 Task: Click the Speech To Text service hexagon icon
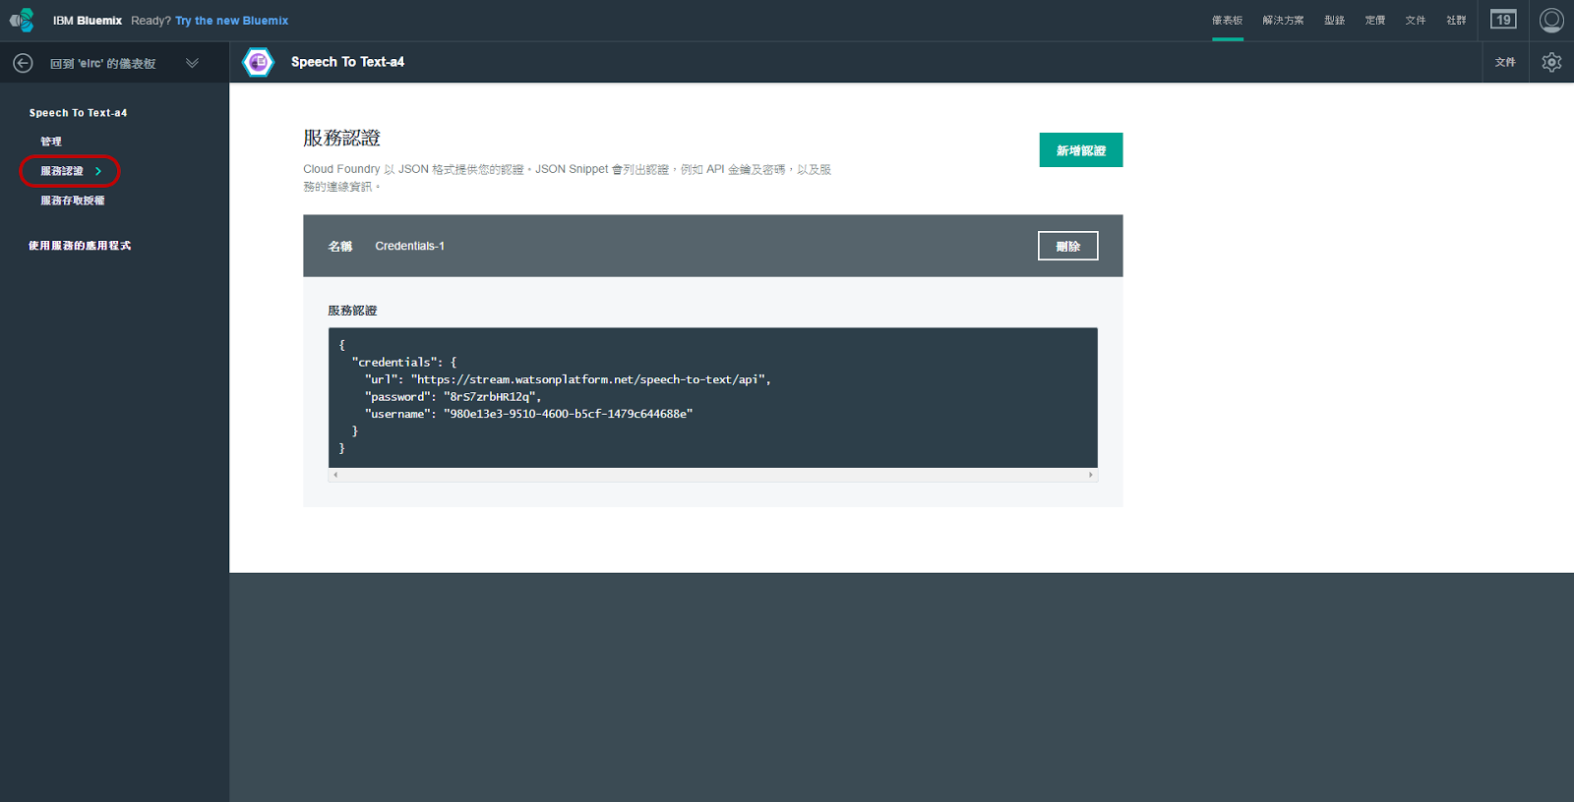258,62
